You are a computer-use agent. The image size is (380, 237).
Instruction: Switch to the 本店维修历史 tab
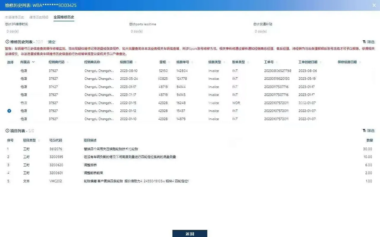tap(15, 17)
